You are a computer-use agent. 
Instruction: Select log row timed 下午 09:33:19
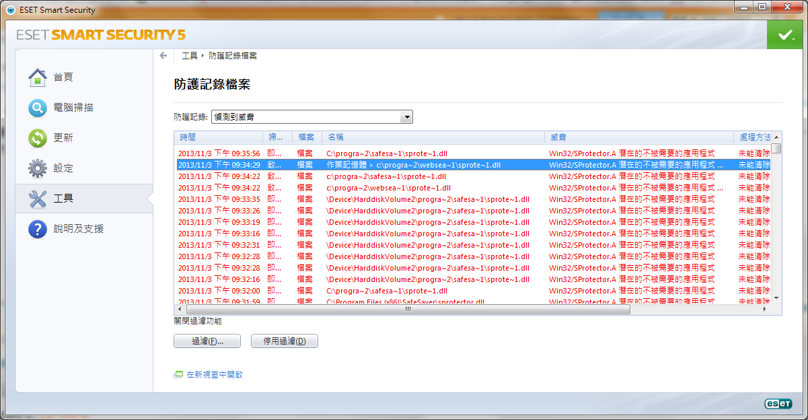click(x=473, y=222)
